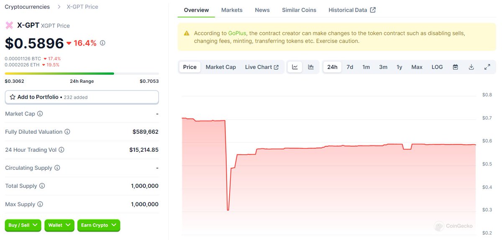The width and height of the screenshot is (502, 240).
Task: Click the $0.3062 range low value
Action: pos(14,81)
